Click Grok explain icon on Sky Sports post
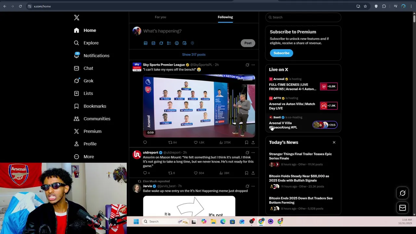416x234 pixels. coord(247,65)
